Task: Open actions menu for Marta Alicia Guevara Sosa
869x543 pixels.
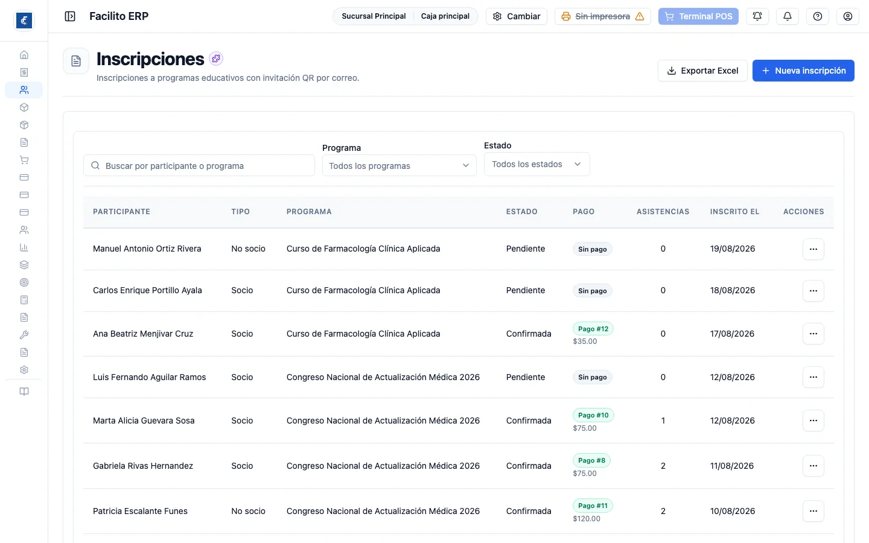Action: click(x=813, y=421)
